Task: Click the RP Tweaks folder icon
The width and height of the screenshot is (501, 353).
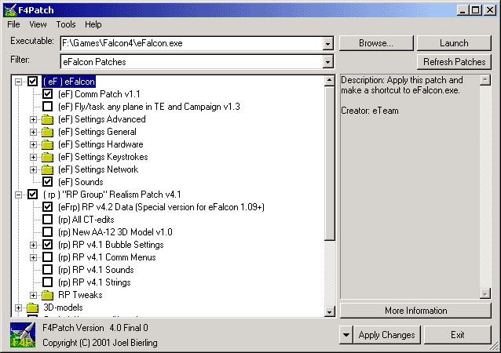Action: (x=48, y=295)
